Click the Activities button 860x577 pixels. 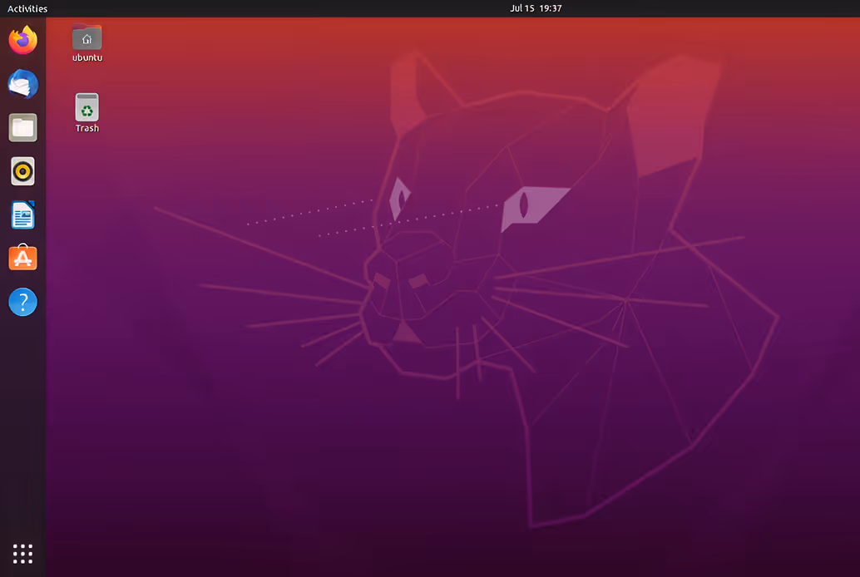click(x=27, y=8)
